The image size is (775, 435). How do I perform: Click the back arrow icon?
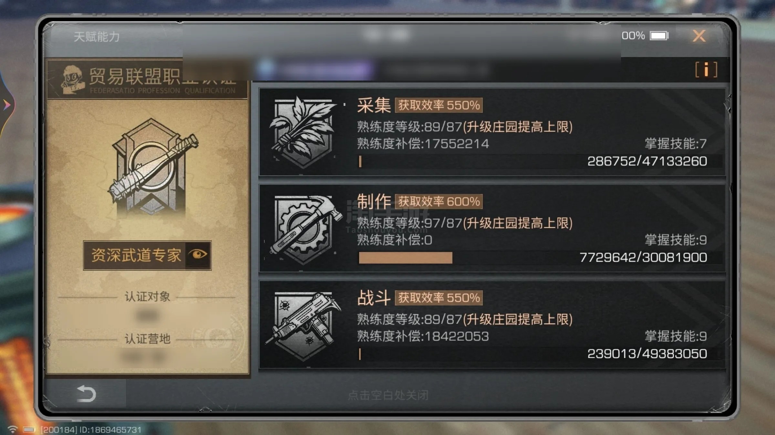(86, 393)
